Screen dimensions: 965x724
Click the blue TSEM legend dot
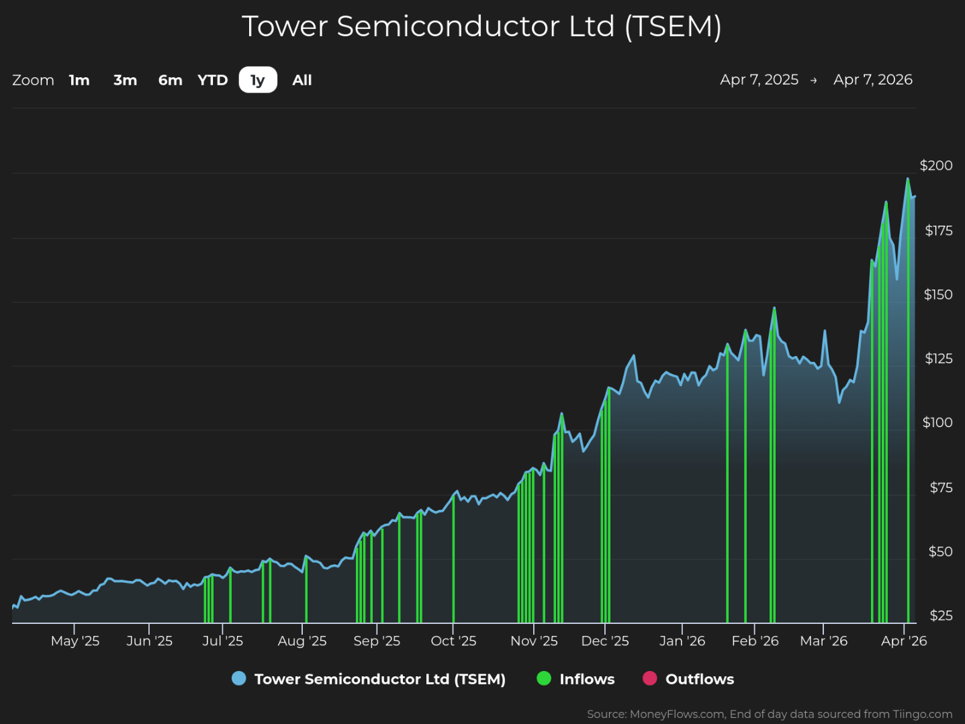pyautogui.click(x=238, y=678)
